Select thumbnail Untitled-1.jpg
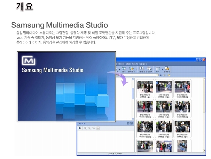Screen dimensions: 211x159 click(x=145, y=89)
